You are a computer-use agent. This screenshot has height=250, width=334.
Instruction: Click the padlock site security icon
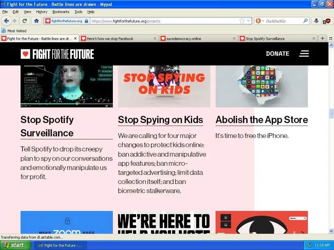tap(86, 21)
